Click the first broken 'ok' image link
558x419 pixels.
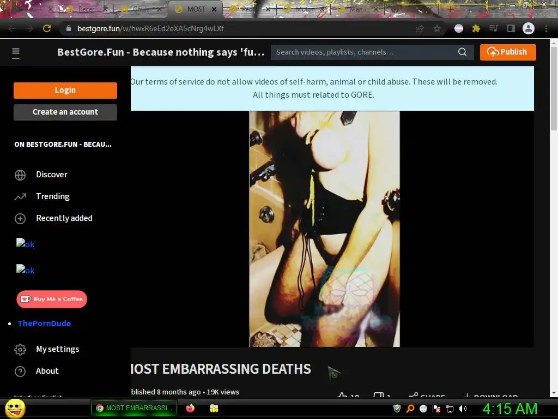(x=25, y=243)
